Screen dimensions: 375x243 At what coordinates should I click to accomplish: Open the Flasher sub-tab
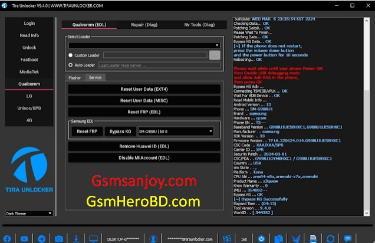(75, 78)
